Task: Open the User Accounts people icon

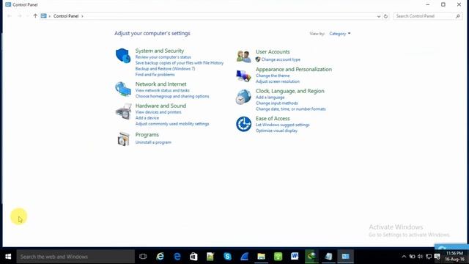Action: tap(243, 56)
